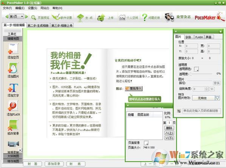226x168 pixels.
Task: Click the Y position input field
Action: click(191, 52)
